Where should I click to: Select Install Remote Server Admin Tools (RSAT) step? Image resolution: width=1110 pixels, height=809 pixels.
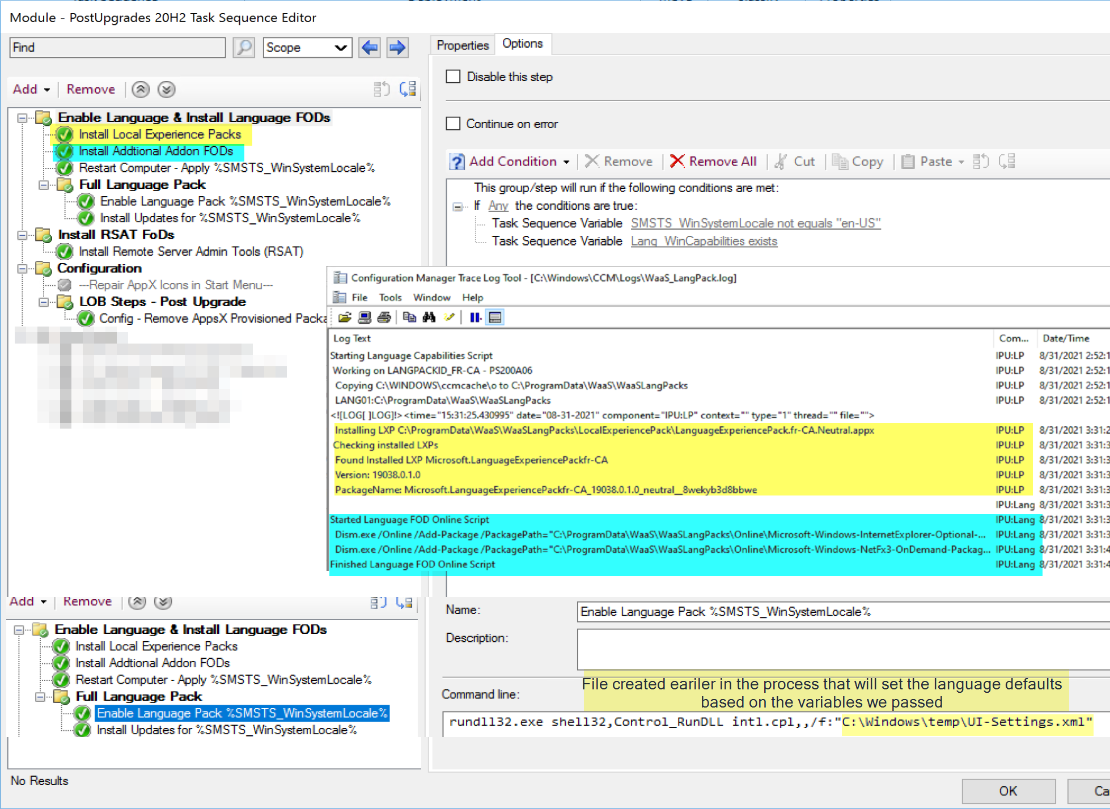[x=191, y=252]
